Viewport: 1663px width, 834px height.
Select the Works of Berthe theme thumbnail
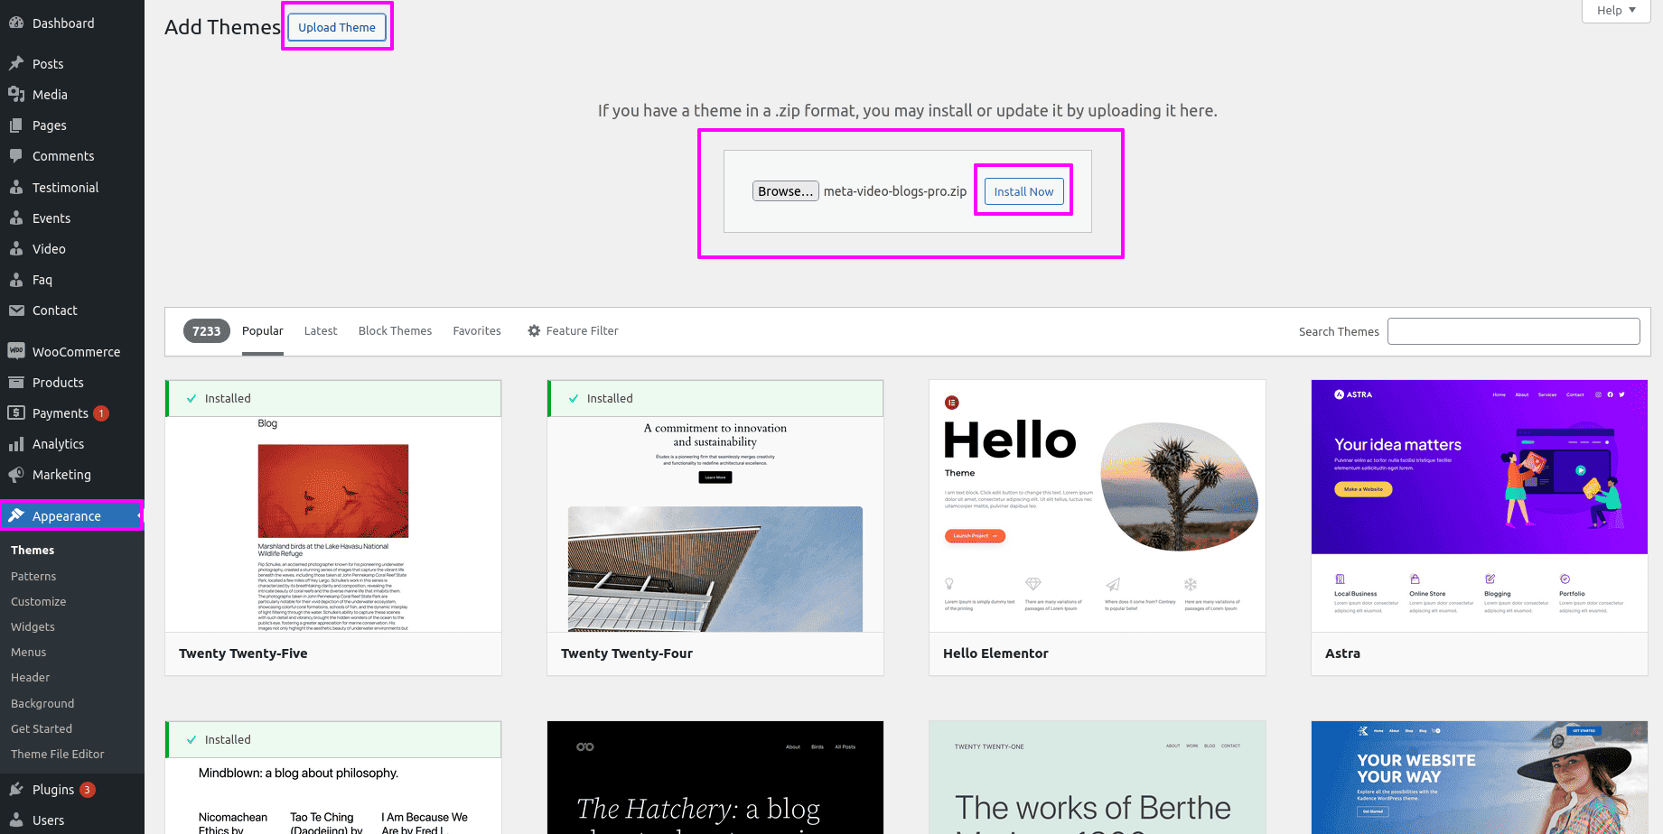(x=1098, y=777)
